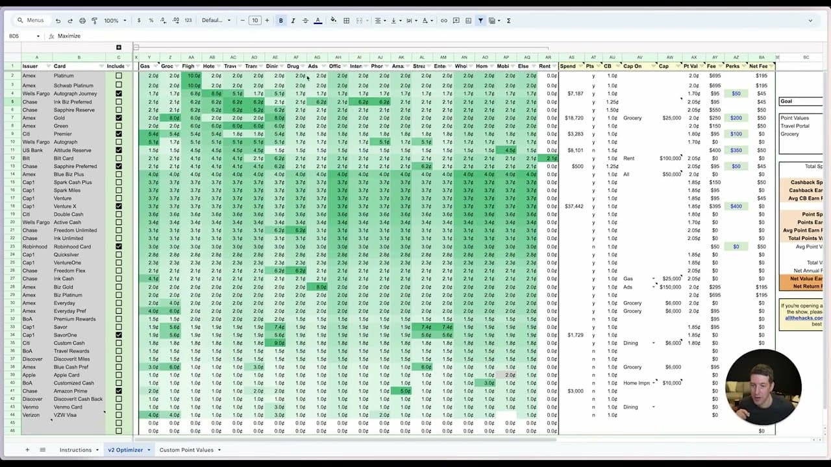Screen dimensions: 831x467
Task: Open text wrapping dropdown
Action: (410, 21)
